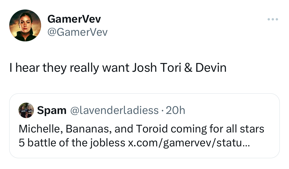Follow the x.com/gamervev/statu… link
289x169 pixels.
pyautogui.click(x=189, y=143)
